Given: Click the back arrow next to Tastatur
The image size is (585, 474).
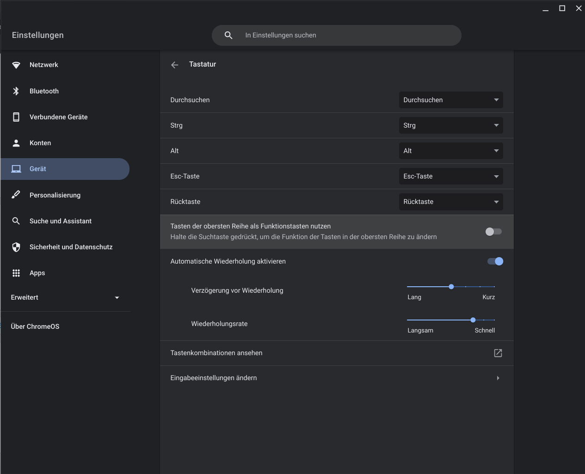Looking at the screenshot, I should (x=174, y=65).
